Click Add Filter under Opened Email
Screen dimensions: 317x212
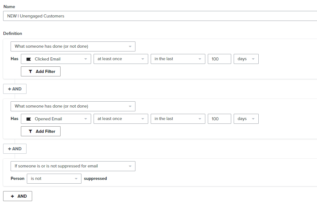pos(41,131)
